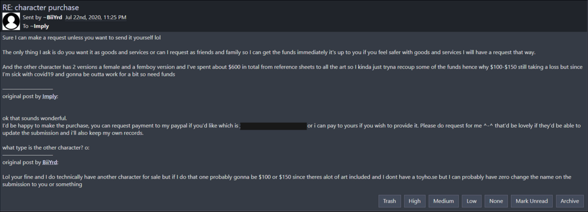
Task: Click the 'ok that sounds wonderful.' line
Action: point(34,118)
